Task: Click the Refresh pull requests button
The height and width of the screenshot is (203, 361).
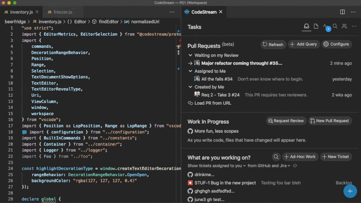Action: pos(273,45)
